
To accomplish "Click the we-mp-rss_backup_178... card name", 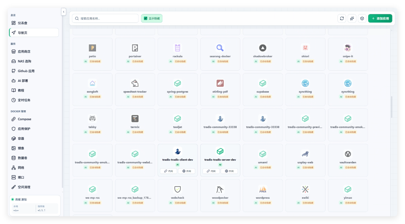I will [x=134, y=198].
